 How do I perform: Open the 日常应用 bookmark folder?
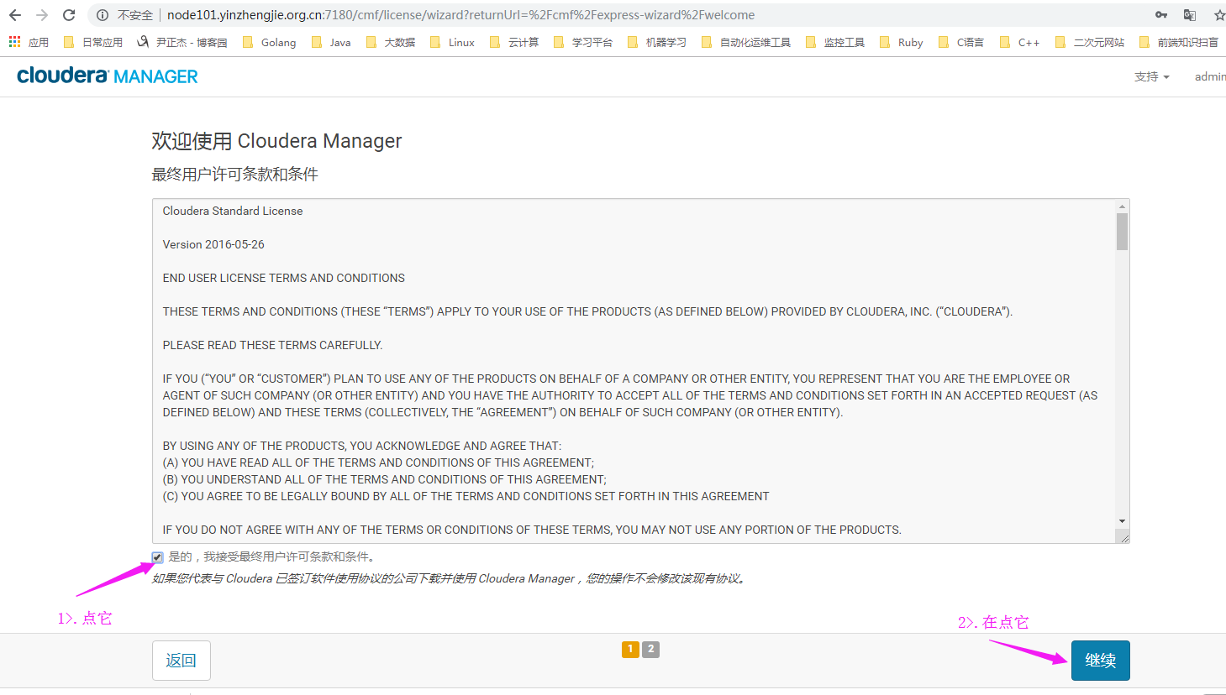(x=93, y=42)
